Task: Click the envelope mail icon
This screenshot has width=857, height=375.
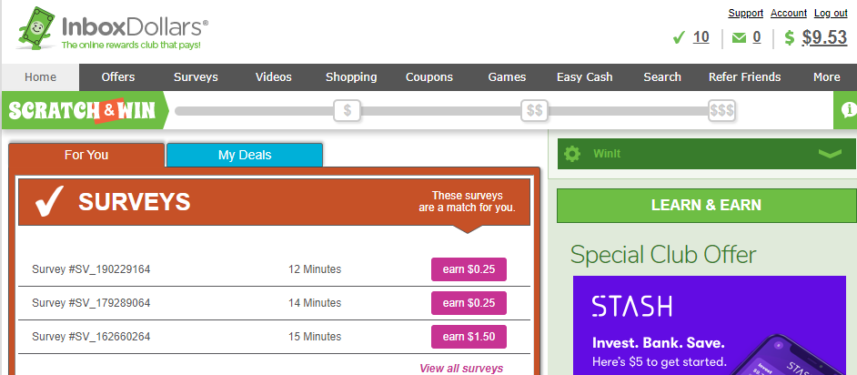Action: coord(739,38)
